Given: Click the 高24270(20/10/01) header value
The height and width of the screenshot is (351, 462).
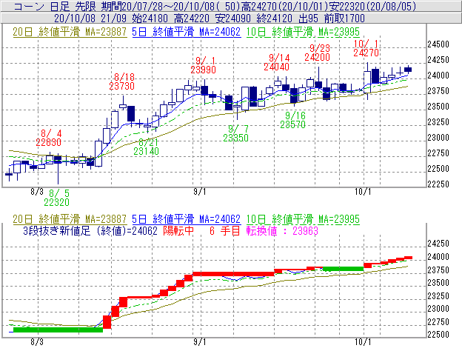Looking at the screenshot, I should point(286,6).
